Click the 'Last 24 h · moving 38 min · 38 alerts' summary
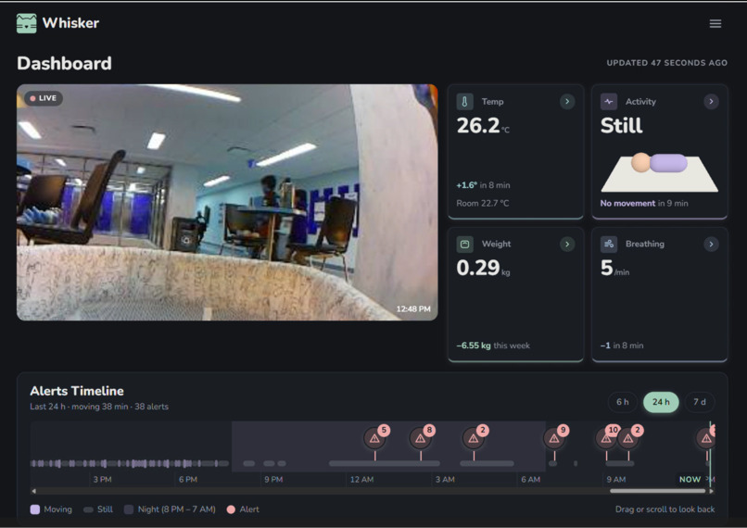The height and width of the screenshot is (528, 747). [x=99, y=407]
